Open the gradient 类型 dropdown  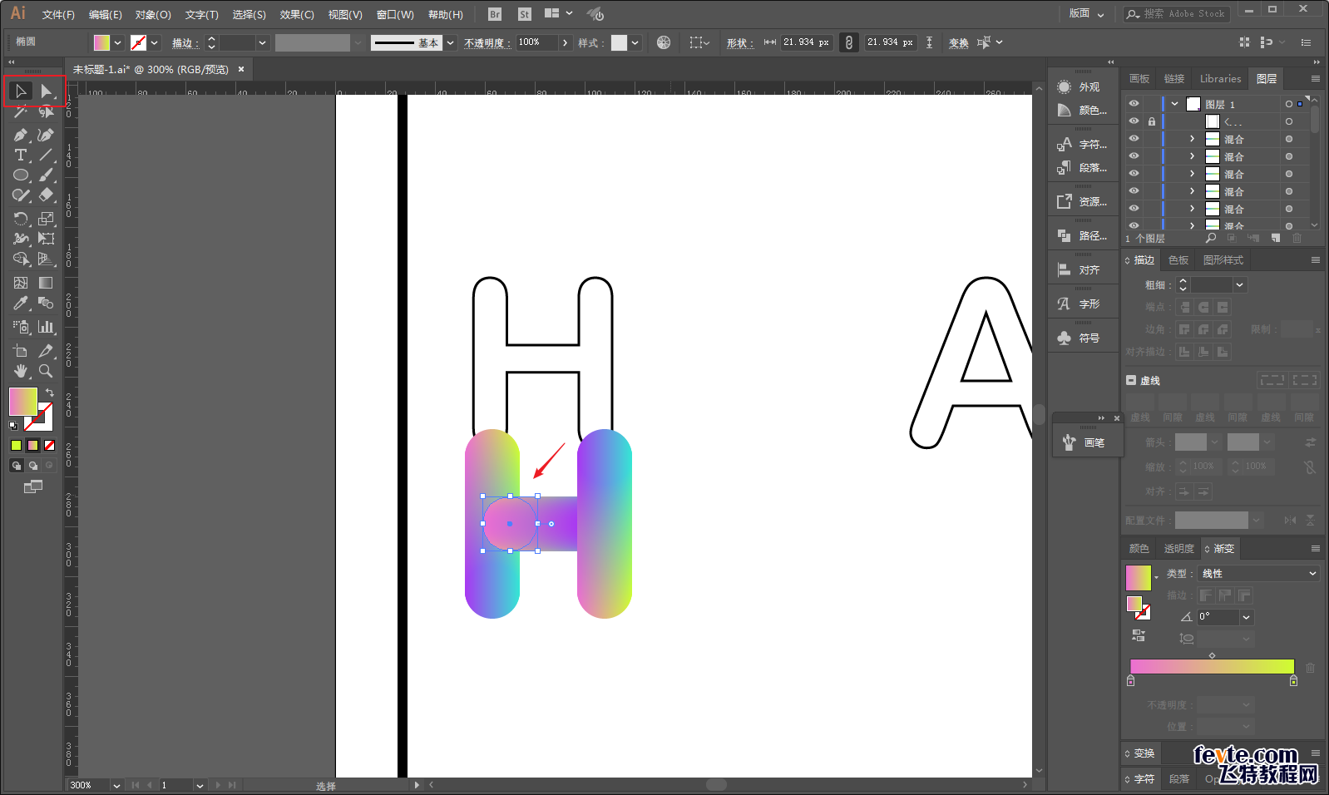coord(1258,574)
